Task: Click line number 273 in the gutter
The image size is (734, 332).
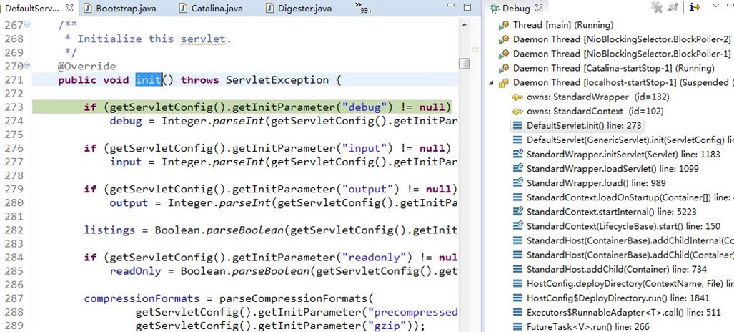Action: pos(14,107)
